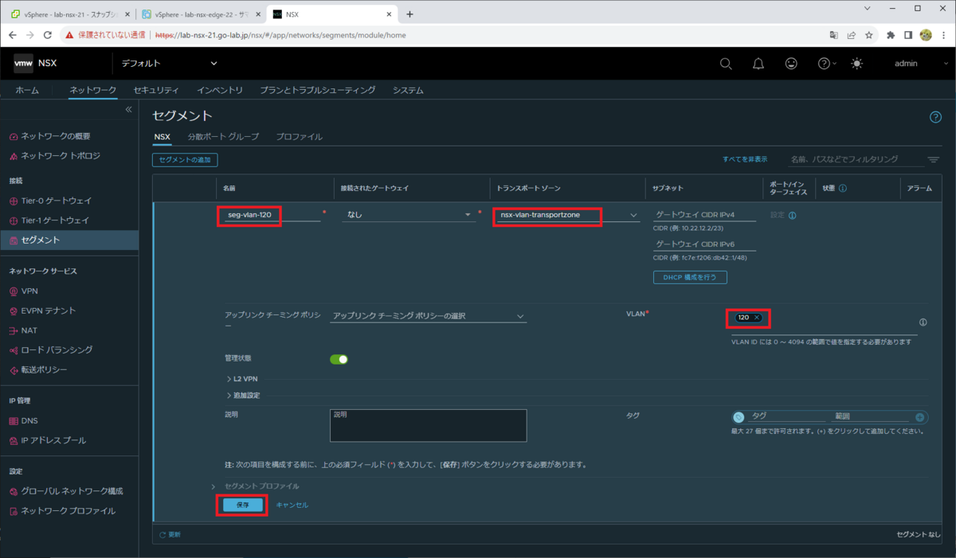Click the 説明 description textarea
Screen dimensions: 956x558
point(428,425)
